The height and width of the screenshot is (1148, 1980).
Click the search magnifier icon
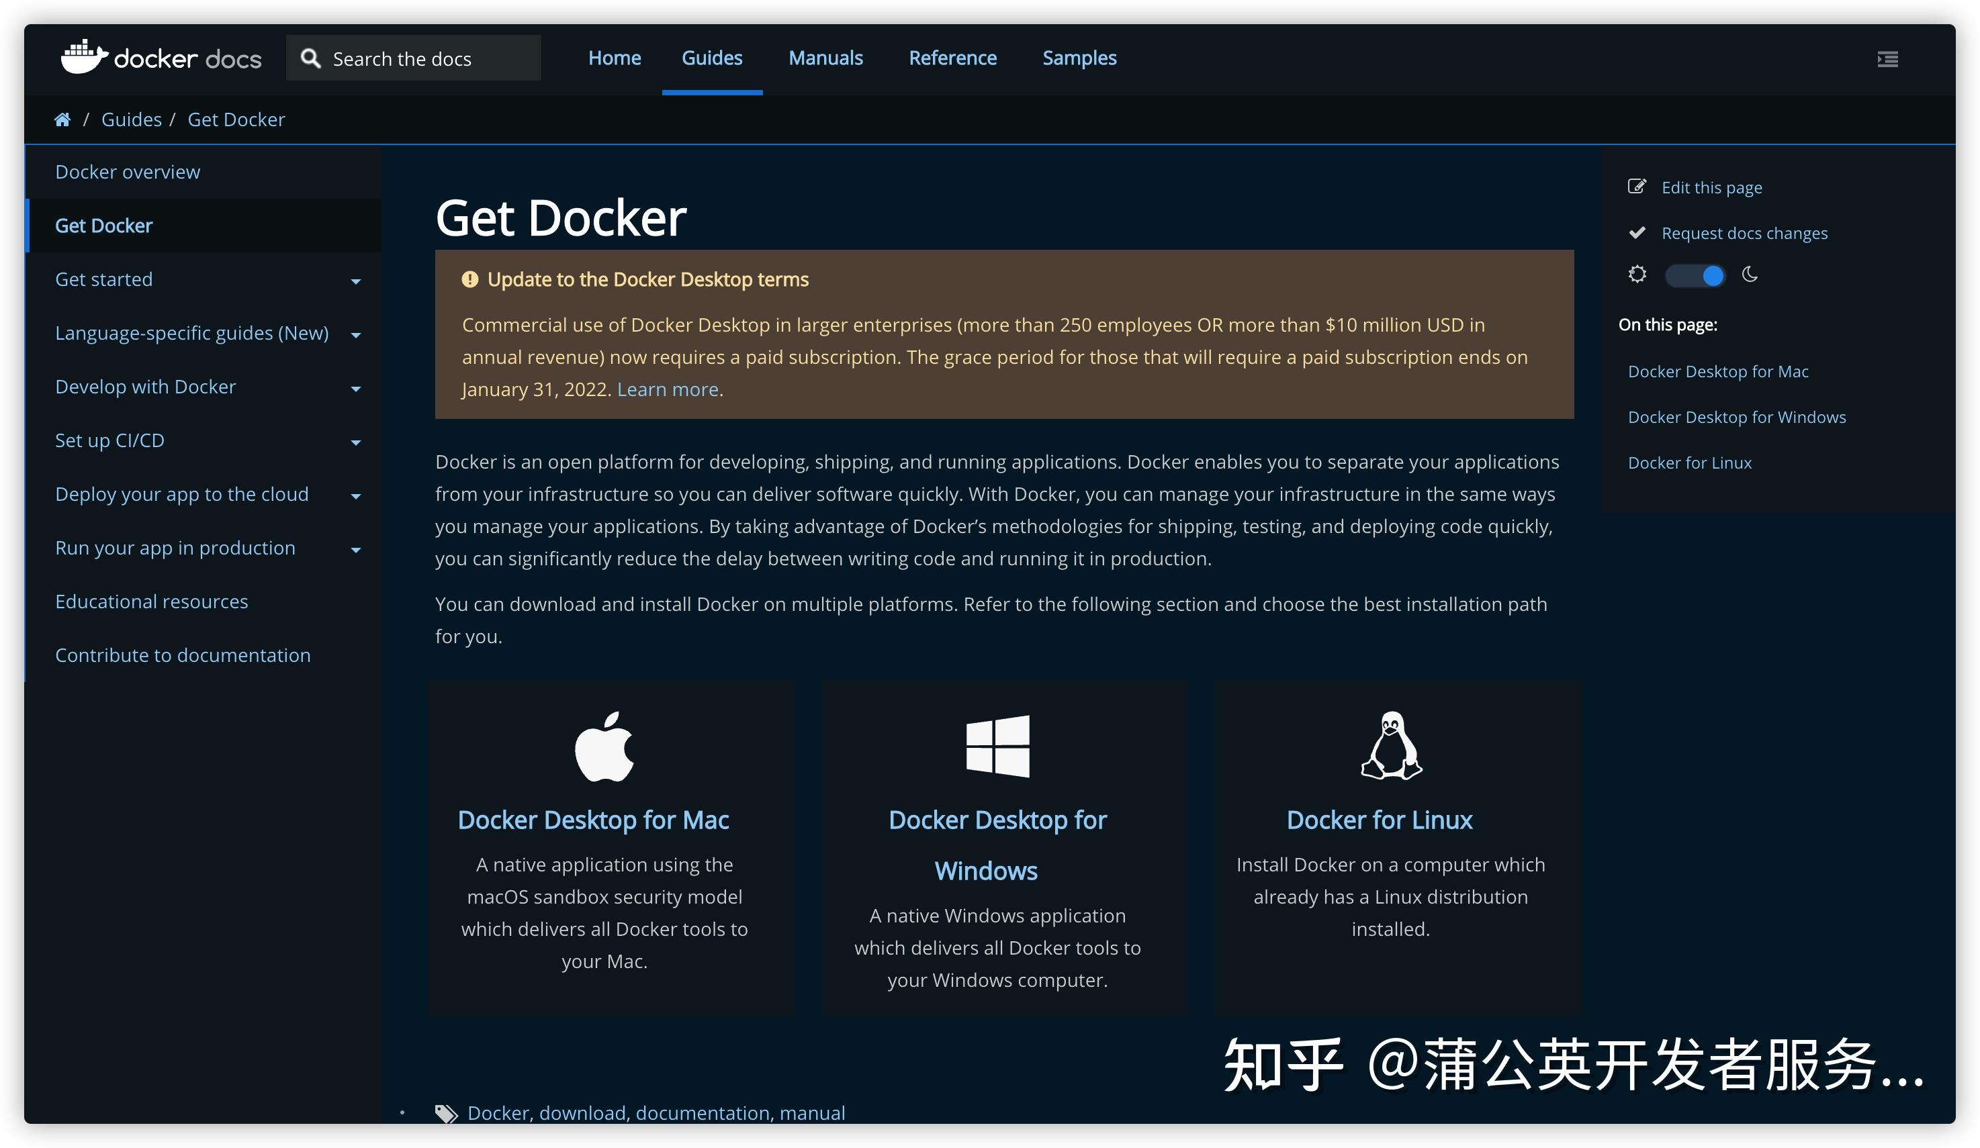[x=310, y=58]
